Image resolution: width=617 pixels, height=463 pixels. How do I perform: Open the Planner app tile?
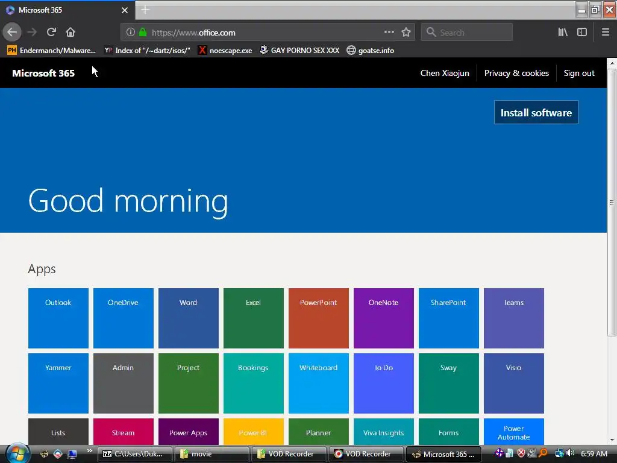click(x=318, y=432)
